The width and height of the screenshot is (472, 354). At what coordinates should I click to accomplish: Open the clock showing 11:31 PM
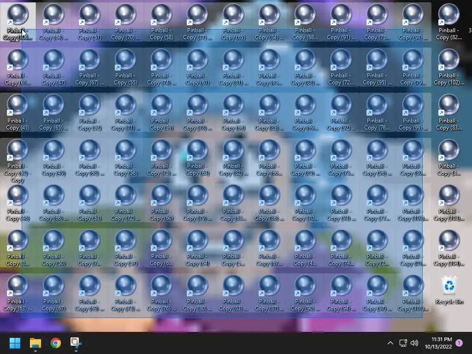tap(438, 343)
